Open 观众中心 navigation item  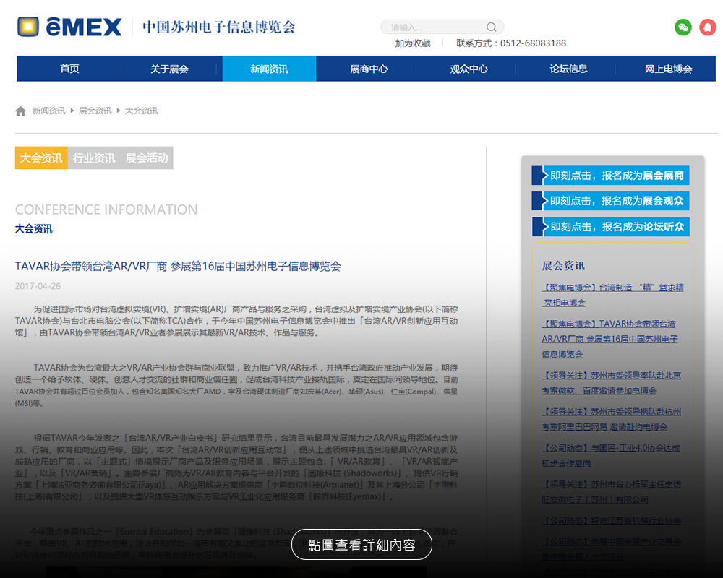click(469, 69)
